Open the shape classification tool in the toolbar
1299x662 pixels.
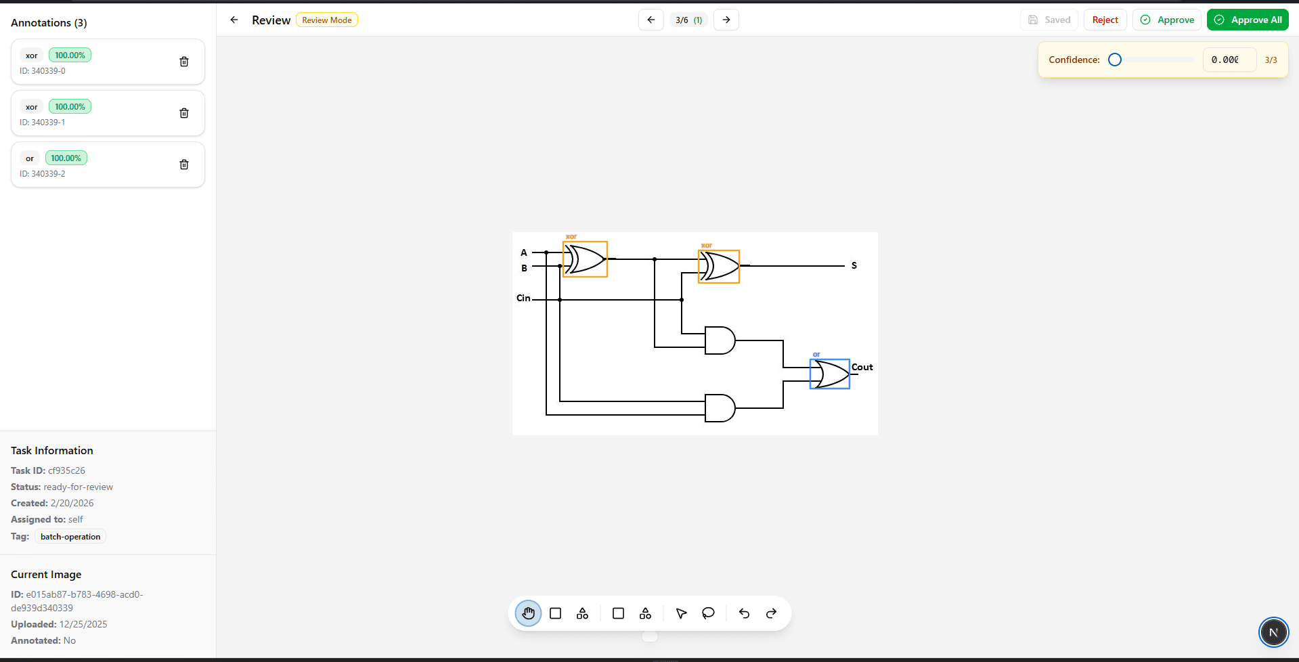[x=582, y=613]
